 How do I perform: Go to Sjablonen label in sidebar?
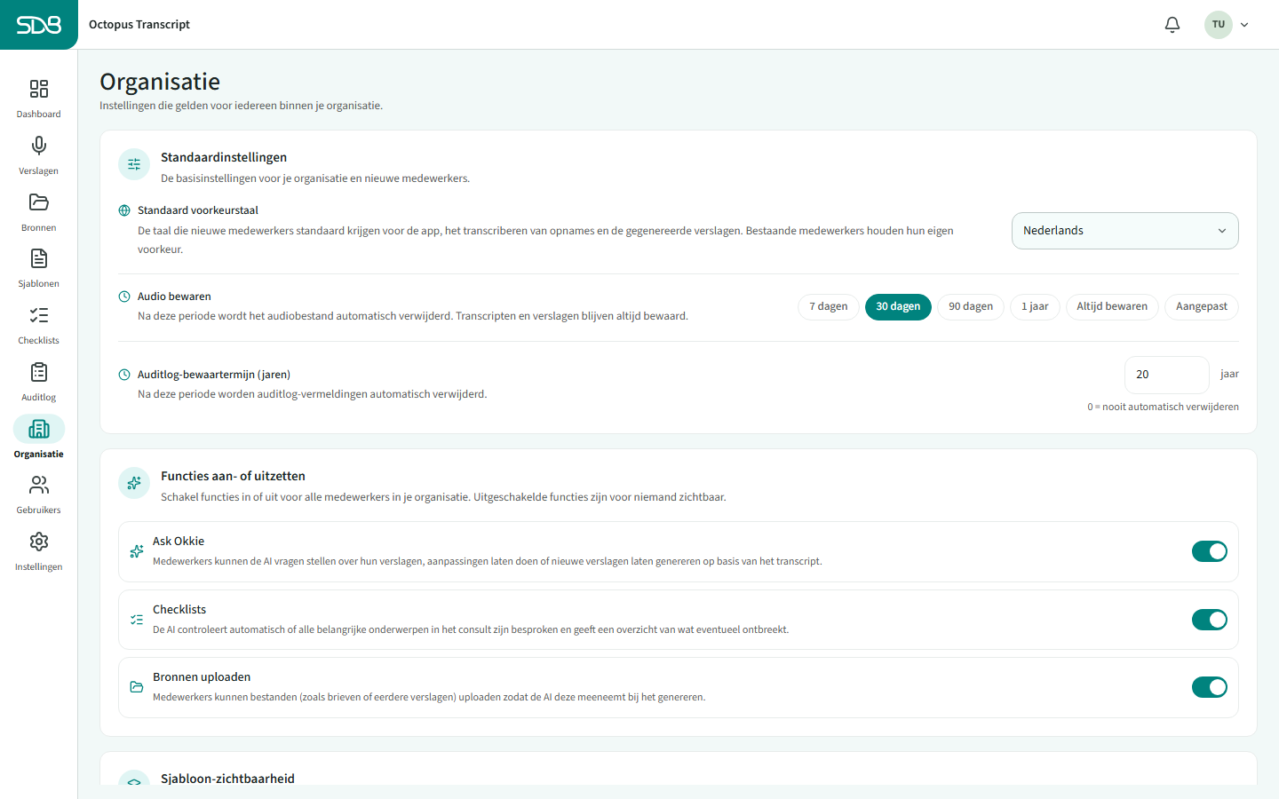pos(39,284)
